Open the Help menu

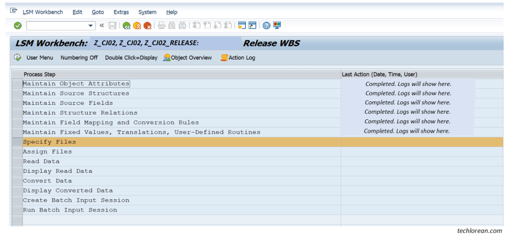pos(171,12)
